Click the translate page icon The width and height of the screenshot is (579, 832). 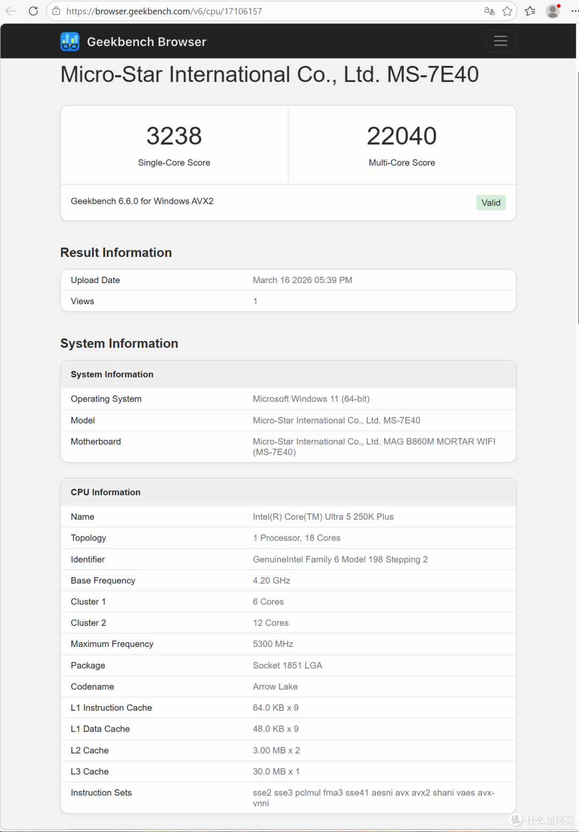(489, 11)
